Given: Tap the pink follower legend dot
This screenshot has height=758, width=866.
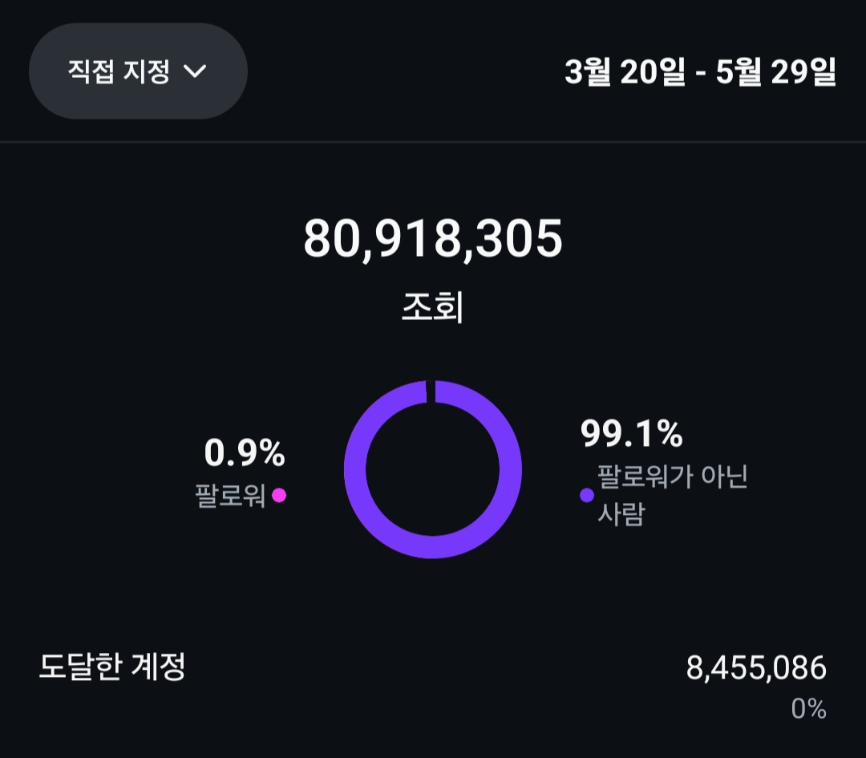Looking at the screenshot, I should click(x=279, y=496).
